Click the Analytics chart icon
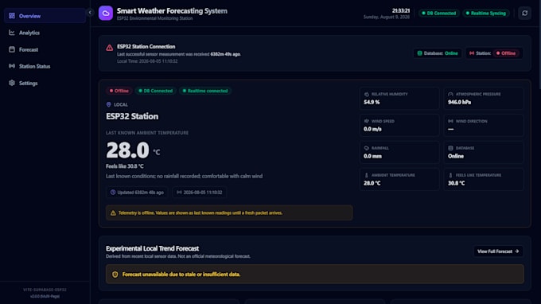The width and height of the screenshot is (541, 304). (x=12, y=33)
